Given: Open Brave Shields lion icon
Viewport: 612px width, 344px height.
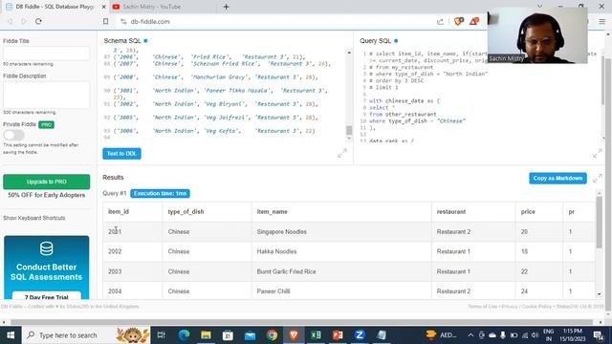Looking at the screenshot, I should [x=459, y=21].
